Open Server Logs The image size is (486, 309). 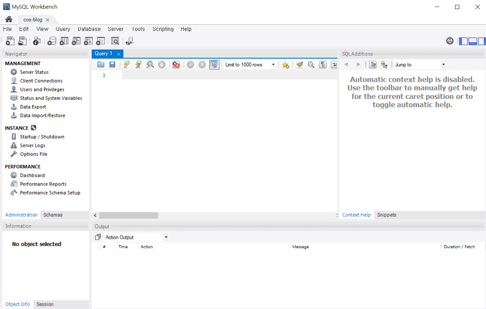coord(33,145)
